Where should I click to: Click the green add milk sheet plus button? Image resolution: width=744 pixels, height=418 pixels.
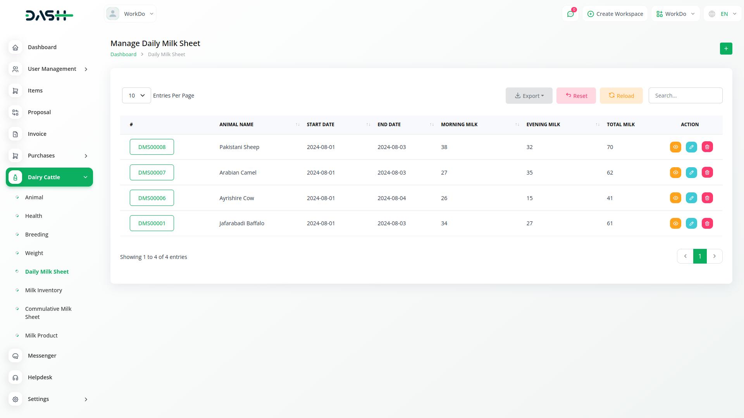point(726,49)
